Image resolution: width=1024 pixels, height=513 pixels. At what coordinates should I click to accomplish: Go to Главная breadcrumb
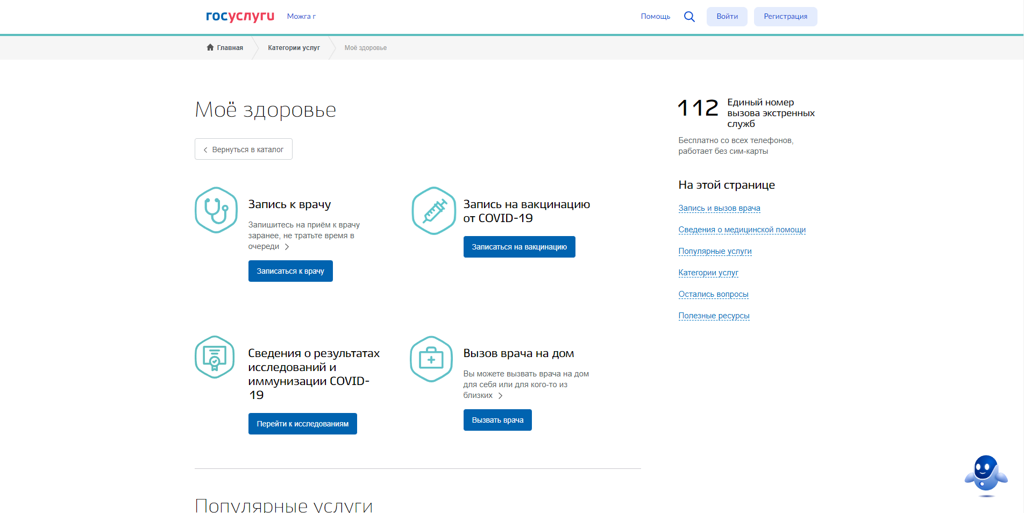[230, 48]
